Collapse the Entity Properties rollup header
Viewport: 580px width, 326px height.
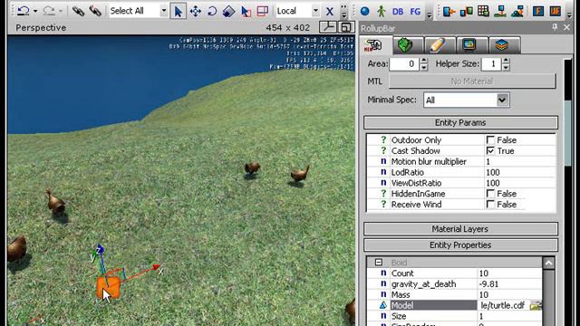(460, 245)
